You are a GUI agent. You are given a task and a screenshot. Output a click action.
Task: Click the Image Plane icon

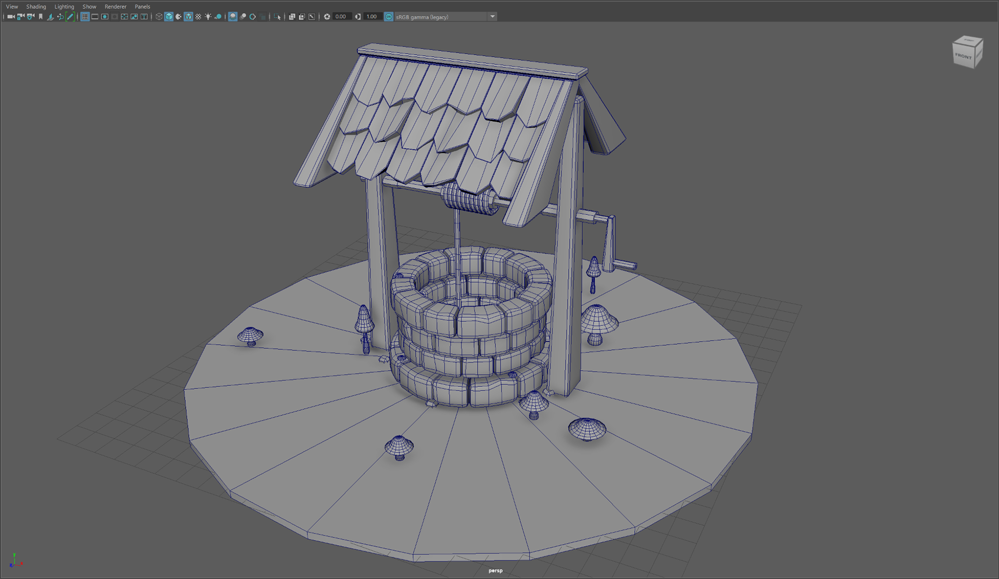50,17
